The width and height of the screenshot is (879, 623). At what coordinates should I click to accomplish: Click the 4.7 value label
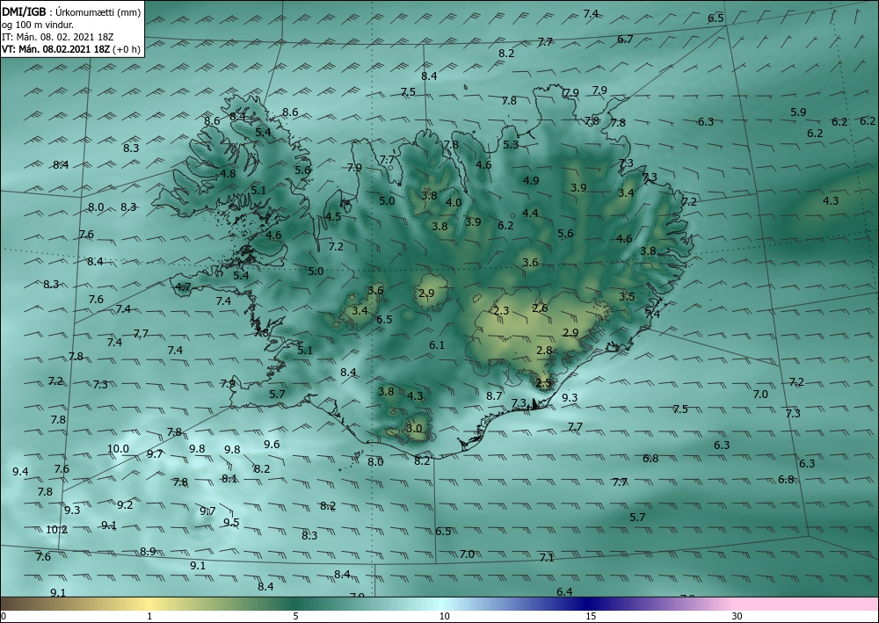(184, 287)
